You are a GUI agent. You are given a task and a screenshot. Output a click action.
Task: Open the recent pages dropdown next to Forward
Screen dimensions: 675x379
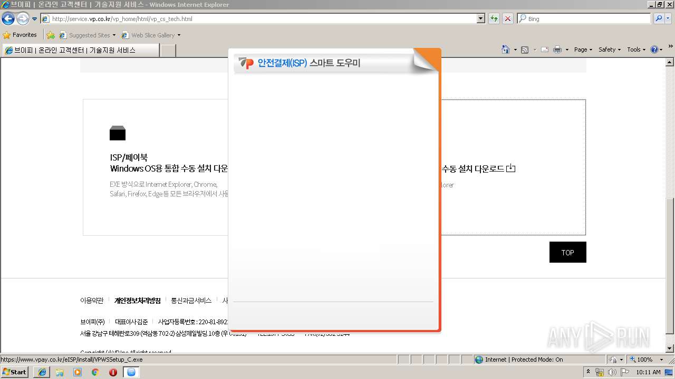point(35,19)
